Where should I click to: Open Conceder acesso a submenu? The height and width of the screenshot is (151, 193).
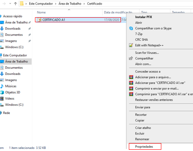pyautogui.click(x=148, y=72)
